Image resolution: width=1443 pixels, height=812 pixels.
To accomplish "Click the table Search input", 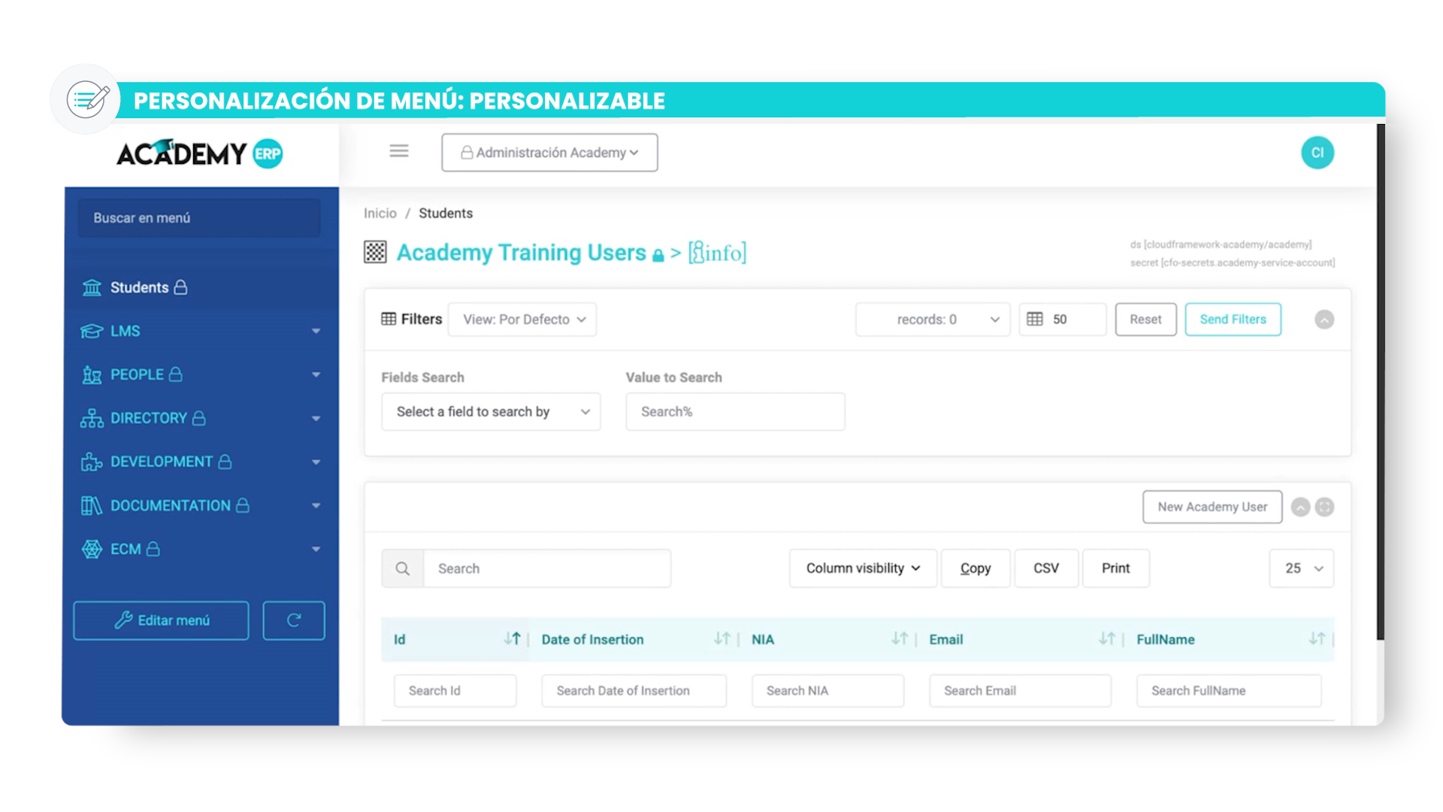I will pos(547,568).
